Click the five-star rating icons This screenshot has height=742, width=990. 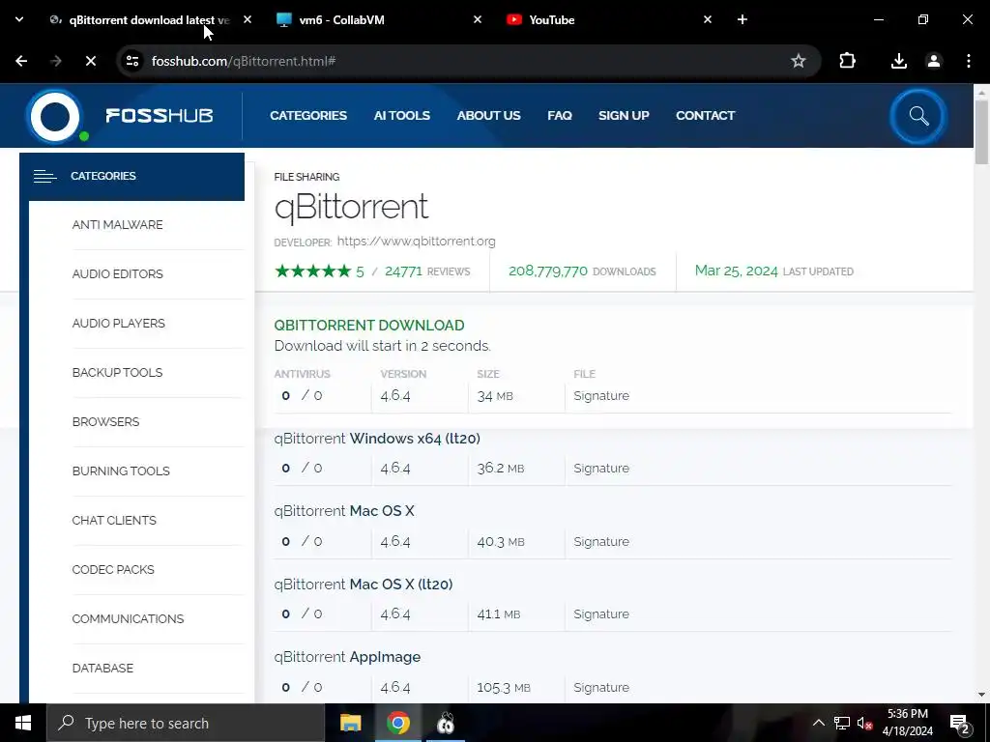(312, 271)
